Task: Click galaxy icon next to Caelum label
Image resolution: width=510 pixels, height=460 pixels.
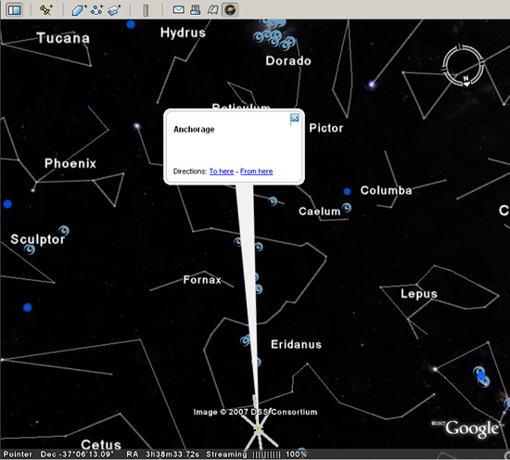Action: coord(347,207)
